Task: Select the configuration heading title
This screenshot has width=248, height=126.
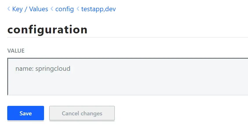Action: tap(47, 30)
